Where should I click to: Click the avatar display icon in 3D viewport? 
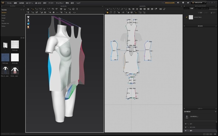(x=28, y=20)
